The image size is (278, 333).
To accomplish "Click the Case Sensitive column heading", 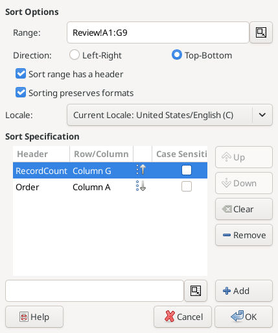I will point(180,154).
